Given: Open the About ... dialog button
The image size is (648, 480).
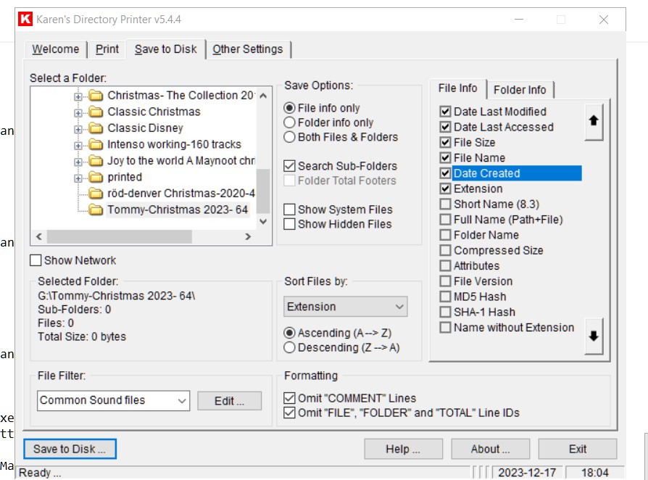Looking at the screenshot, I should point(491,449).
